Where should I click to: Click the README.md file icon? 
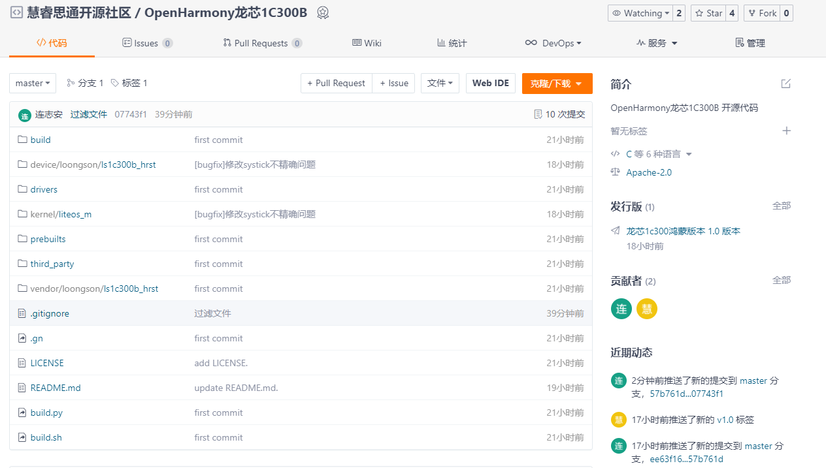(x=22, y=388)
